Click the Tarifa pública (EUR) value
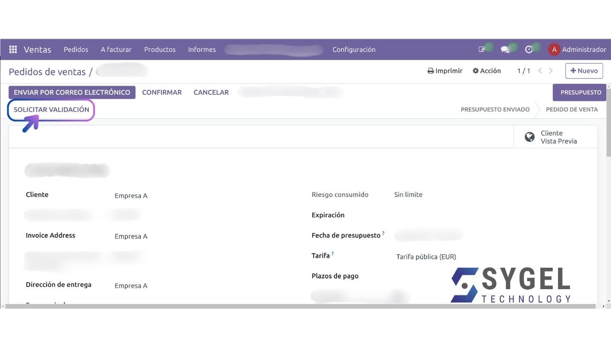This screenshot has width=611, height=343. coord(426,257)
